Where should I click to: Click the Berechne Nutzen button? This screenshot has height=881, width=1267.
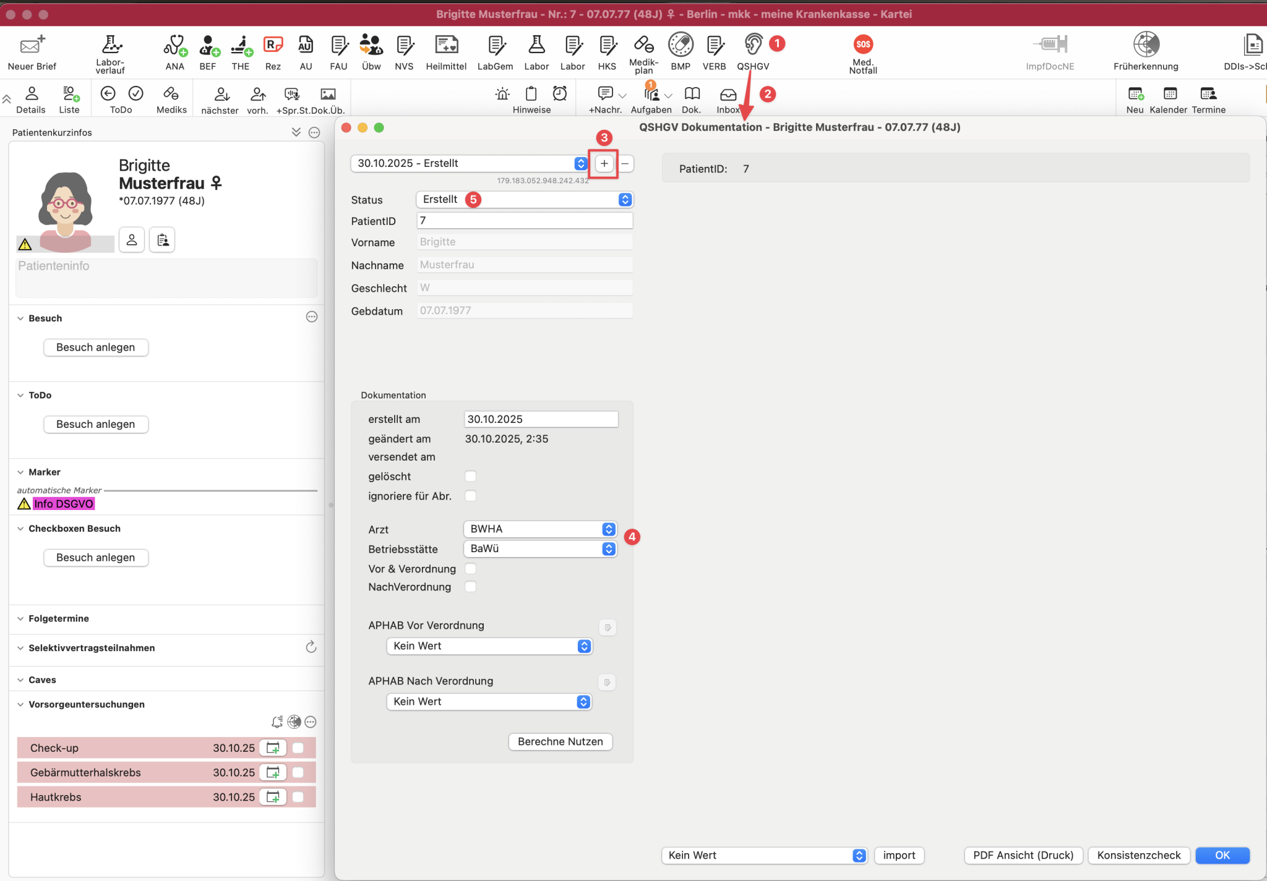pos(560,741)
